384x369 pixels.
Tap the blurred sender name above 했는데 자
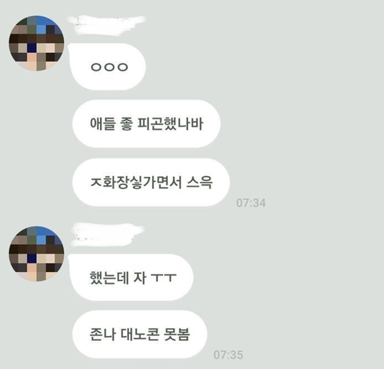tap(108, 235)
